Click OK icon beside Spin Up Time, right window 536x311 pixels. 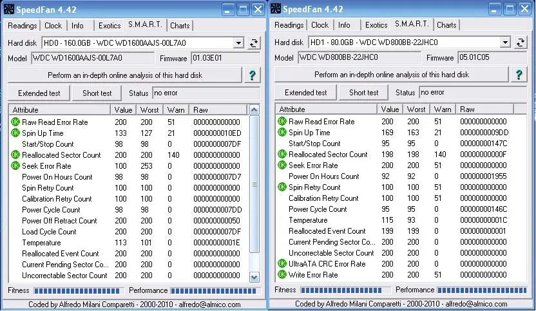(x=282, y=132)
